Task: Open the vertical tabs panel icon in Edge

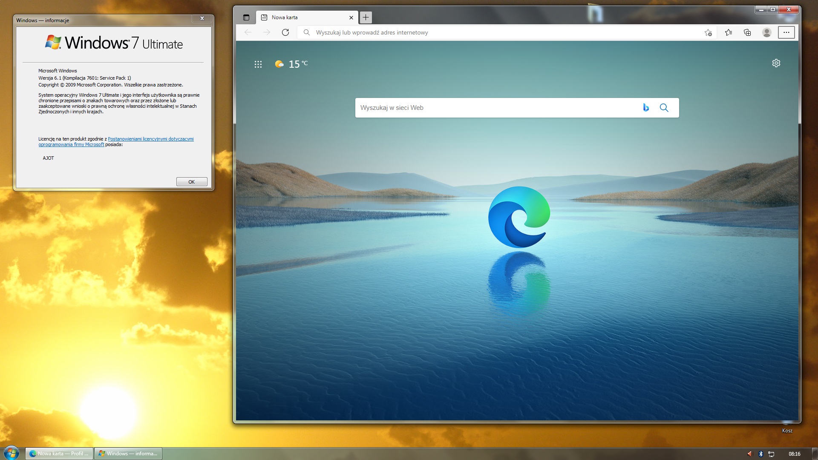Action: point(246,17)
